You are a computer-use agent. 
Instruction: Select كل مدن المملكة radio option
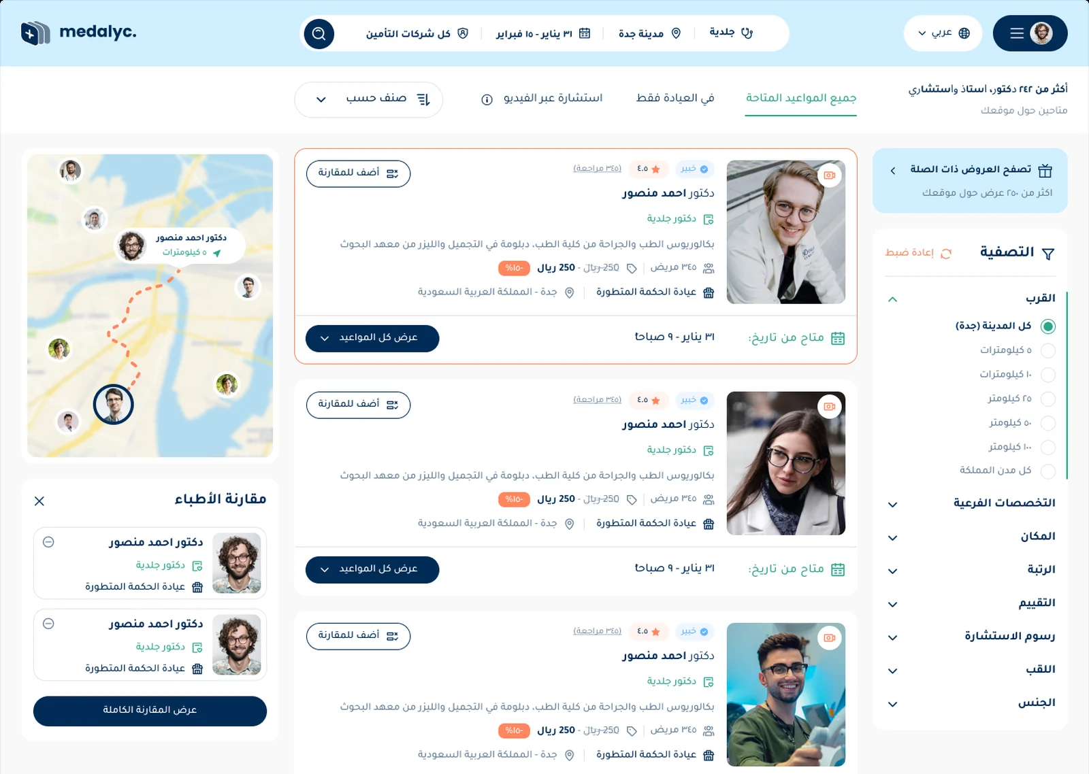[1048, 471]
